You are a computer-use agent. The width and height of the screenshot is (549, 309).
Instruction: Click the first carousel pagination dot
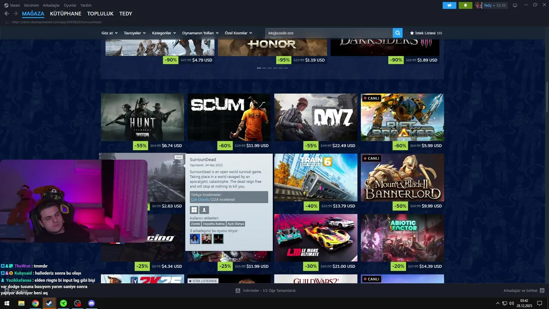(x=259, y=68)
